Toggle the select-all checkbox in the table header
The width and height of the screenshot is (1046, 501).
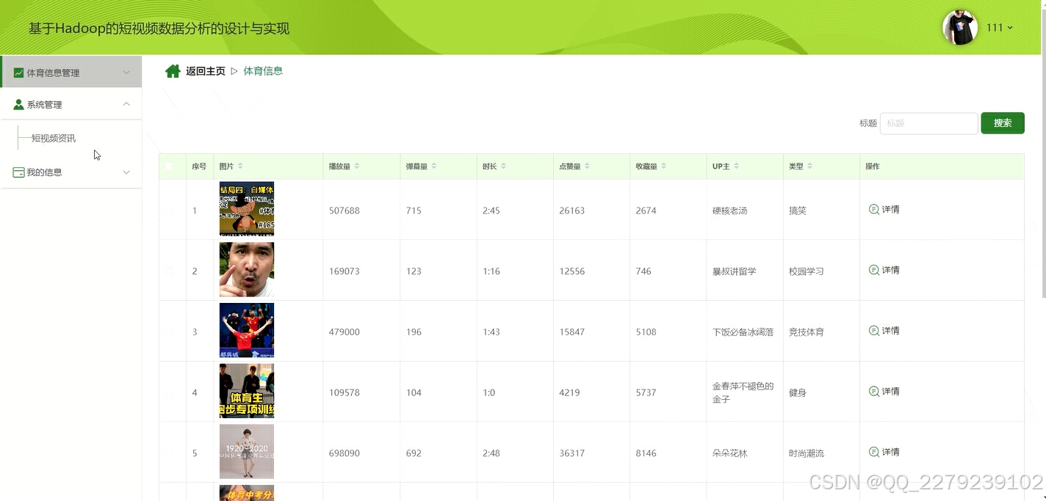[167, 166]
